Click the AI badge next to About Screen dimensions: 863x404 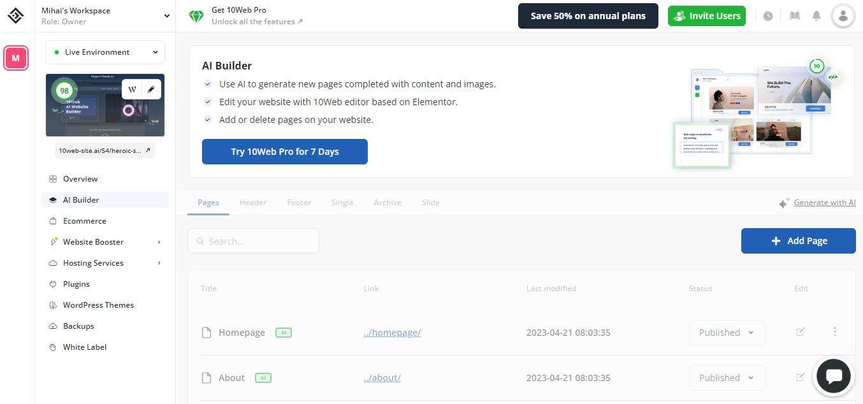[263, 378]
